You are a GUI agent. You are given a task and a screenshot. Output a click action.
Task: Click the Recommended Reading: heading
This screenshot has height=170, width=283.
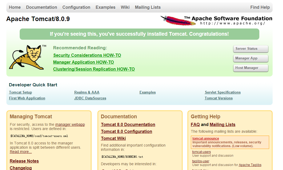pyautogui.click(x=80, y=48)
